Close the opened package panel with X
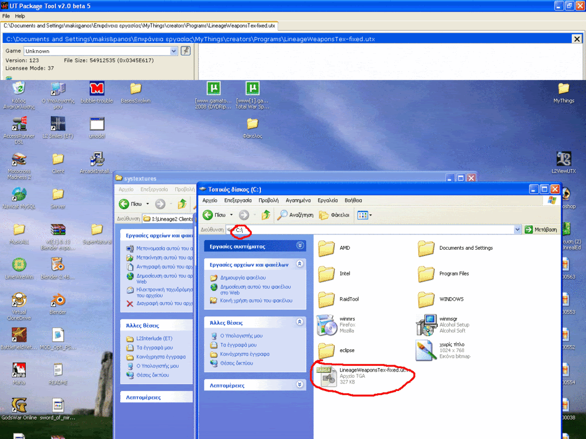Viewport: 586px width, 439px height. click(x=577, y=39)
